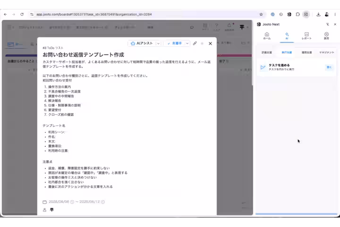This screenshot has height=227, width=340.
Task: Open the blue extension icon beside the star
Action: [272, 14]
